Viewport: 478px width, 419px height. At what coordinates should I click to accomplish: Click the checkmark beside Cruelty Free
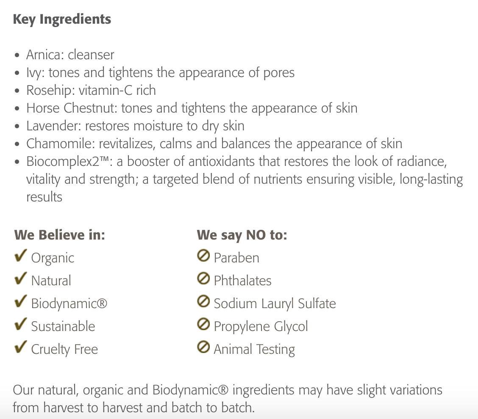click(21, 348)
